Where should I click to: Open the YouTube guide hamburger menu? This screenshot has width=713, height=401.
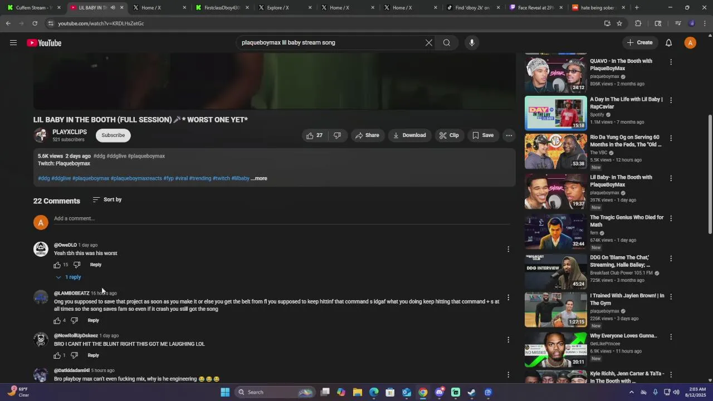[x=13, y=43]
